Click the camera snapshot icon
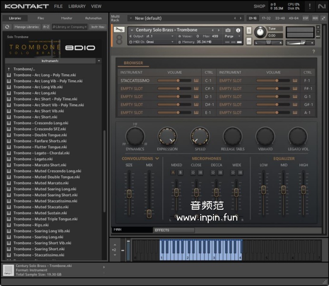 [228, 30]
